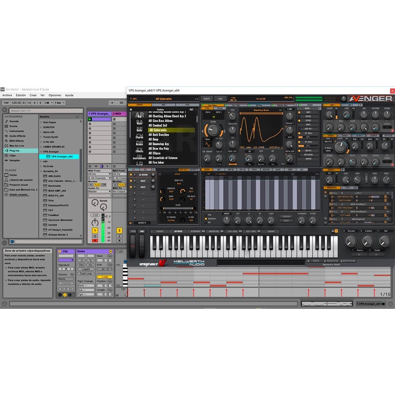Select the AR Dark Bassline preset
This screenshot has height=395, width=395.
tap(159, 135)
